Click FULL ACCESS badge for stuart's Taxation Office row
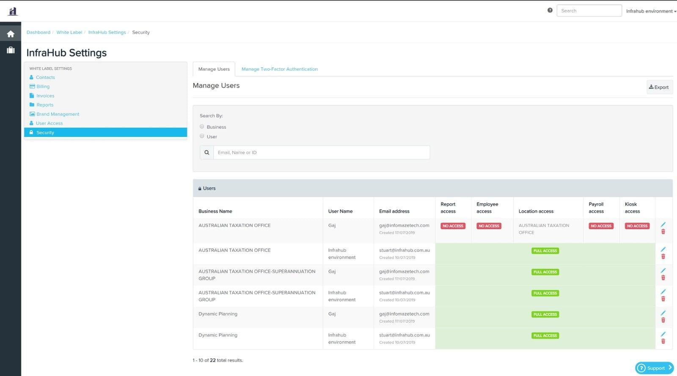Image resolution: width=677 pixels, height=376 pixels. pyautogui.click(x=545, y=251)
